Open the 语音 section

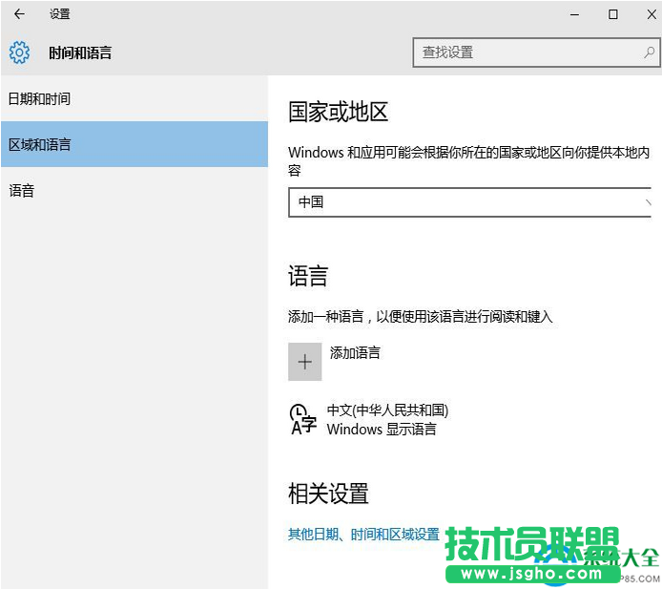[x=134, y=191]
